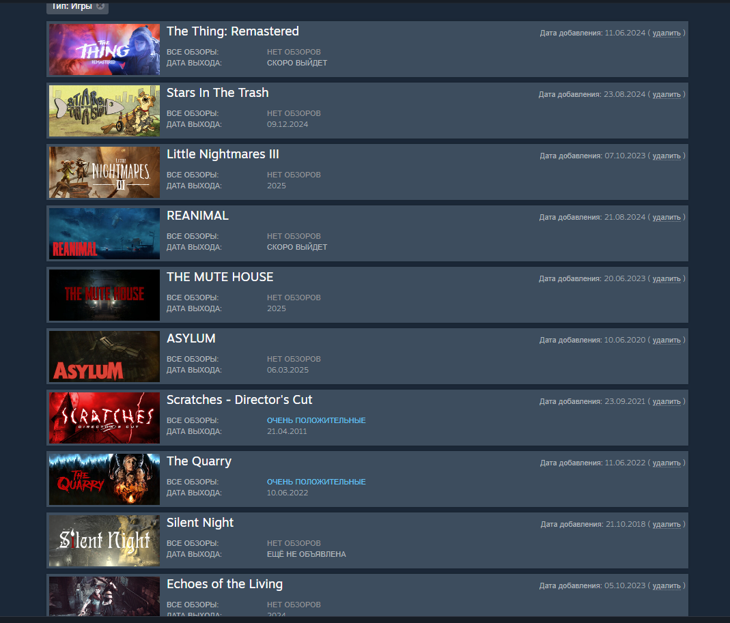The width and height of the screenshot is (730, 623).
Task: Open The Thing: Remastered game thumbnail
Action: click(x=104, y=49)
